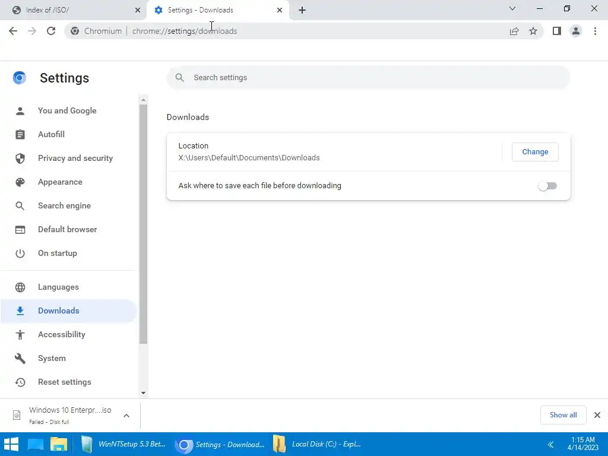The image size is (608, 456).
Task: Switch to WinNTSetup 5.3 taskbar window
Action: (x=123, y=444)
